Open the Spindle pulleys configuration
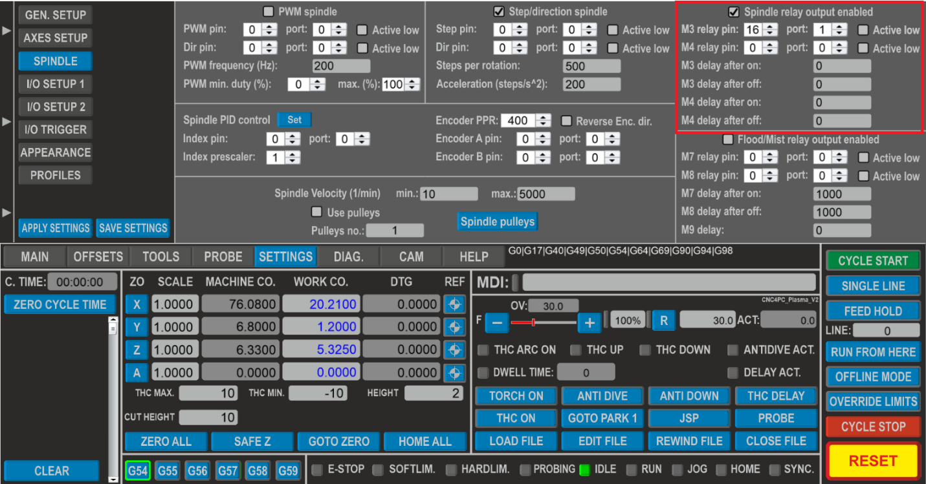Image resolution: width=926 pixels, height=484 pixels. point(497,221)
